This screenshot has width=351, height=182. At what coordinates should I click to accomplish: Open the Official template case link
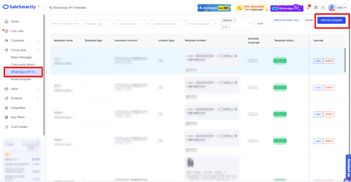(286, 20)
